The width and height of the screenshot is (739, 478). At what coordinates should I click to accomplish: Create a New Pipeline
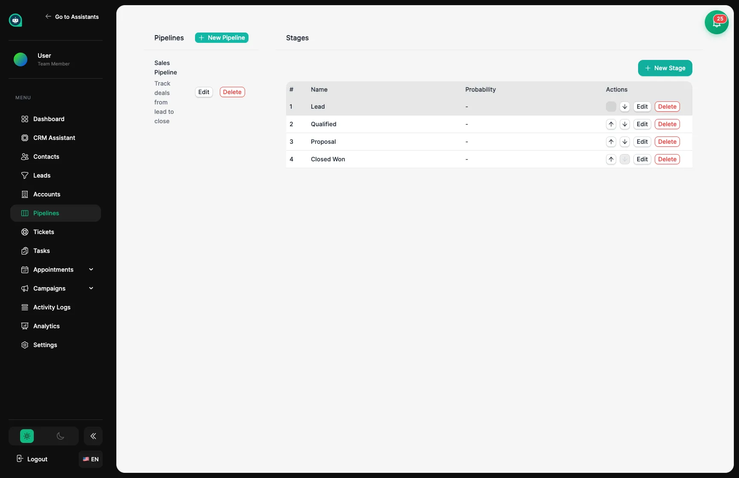click(x=222, y=38)
